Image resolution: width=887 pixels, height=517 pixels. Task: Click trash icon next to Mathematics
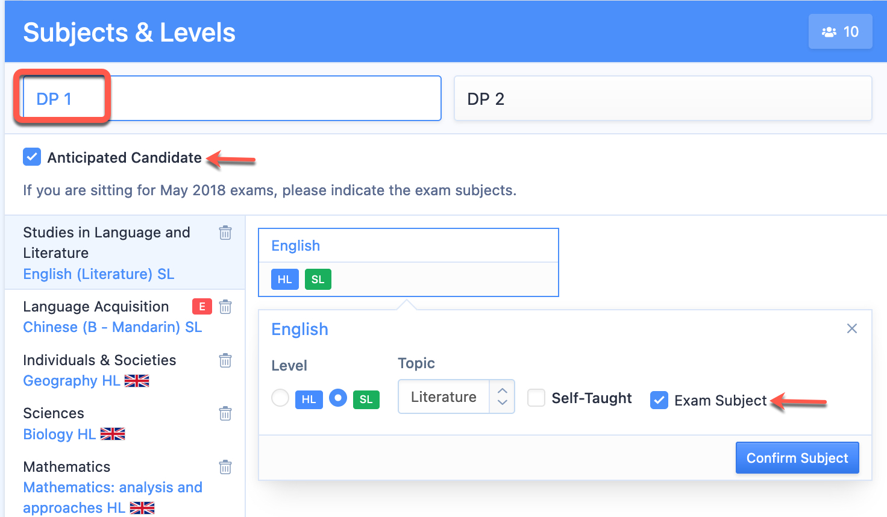225,467
